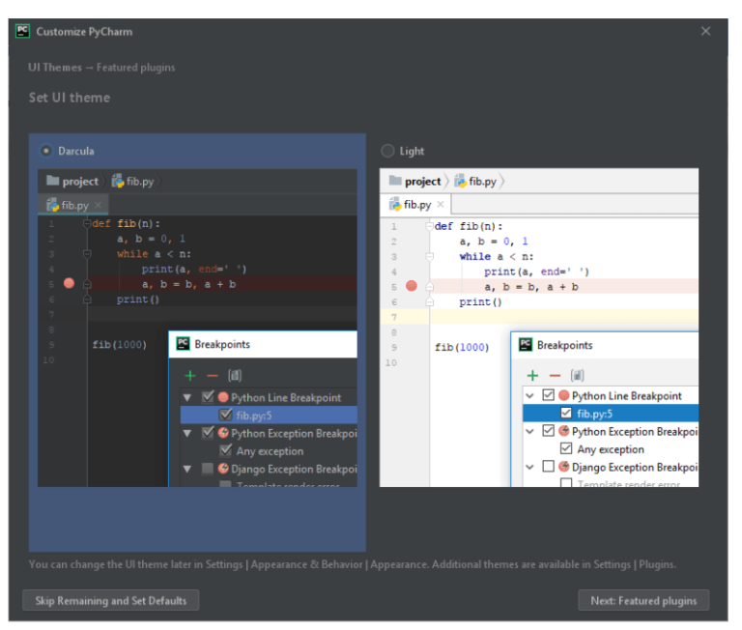The image size is (742, 630).
Task: Toggle Any exception checkbox in Darcula preview
Action: point(226,449)
